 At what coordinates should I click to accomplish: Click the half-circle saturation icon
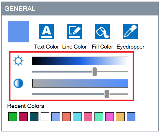click(x=18, y=83)
